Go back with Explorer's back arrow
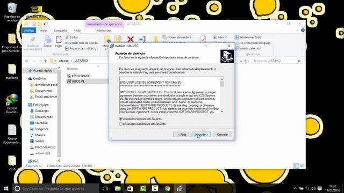The image size is (344, 193). [26, 61]
